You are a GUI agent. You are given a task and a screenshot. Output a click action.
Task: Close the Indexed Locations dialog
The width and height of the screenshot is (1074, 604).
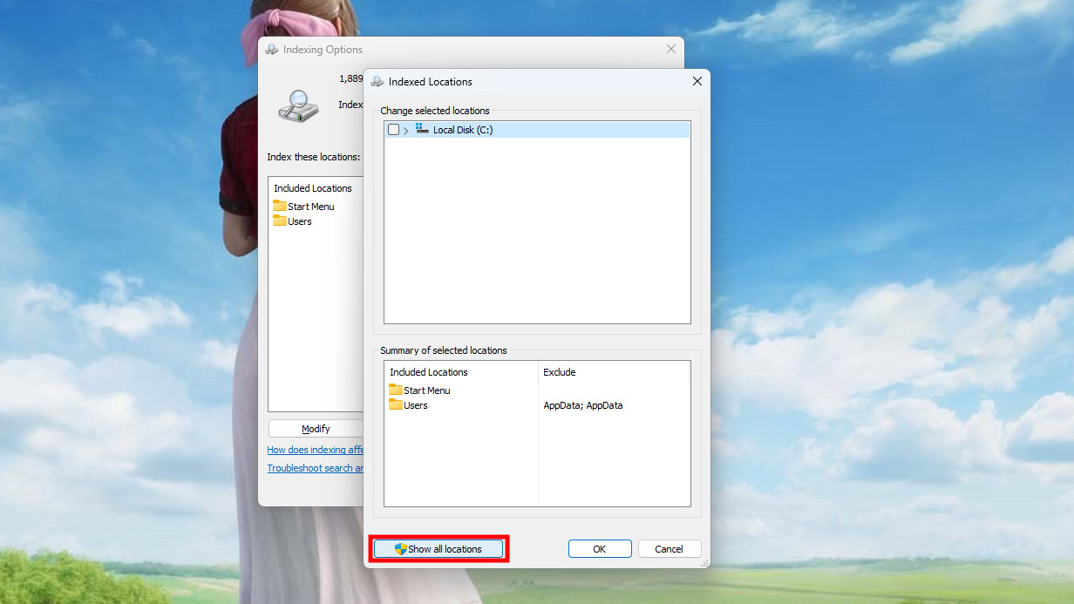[x=697, y=81]
